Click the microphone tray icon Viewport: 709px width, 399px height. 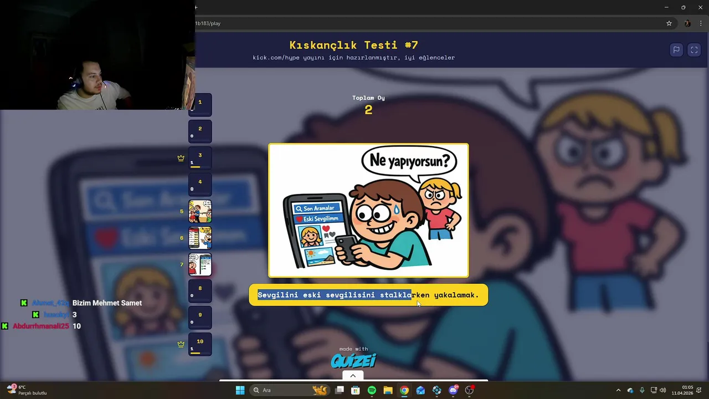642,390
